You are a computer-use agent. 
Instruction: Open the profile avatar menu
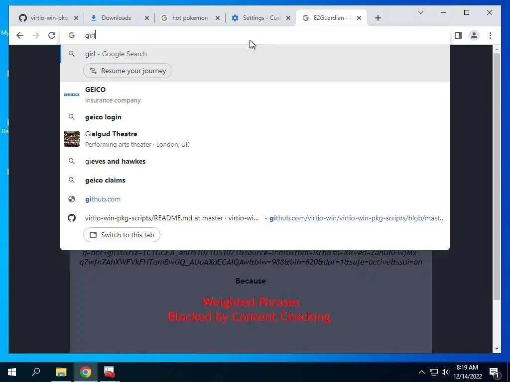(x=474, y=35)
